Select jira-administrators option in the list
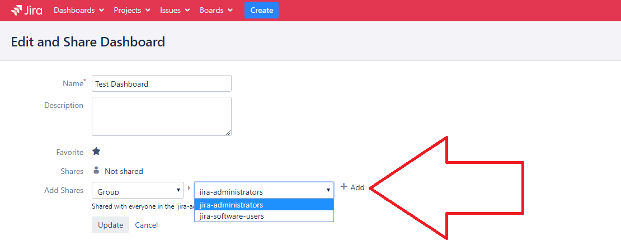621x245 pixels. (264, 205)
